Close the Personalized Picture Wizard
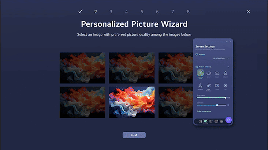268x150 pixels. pos(248,11)
